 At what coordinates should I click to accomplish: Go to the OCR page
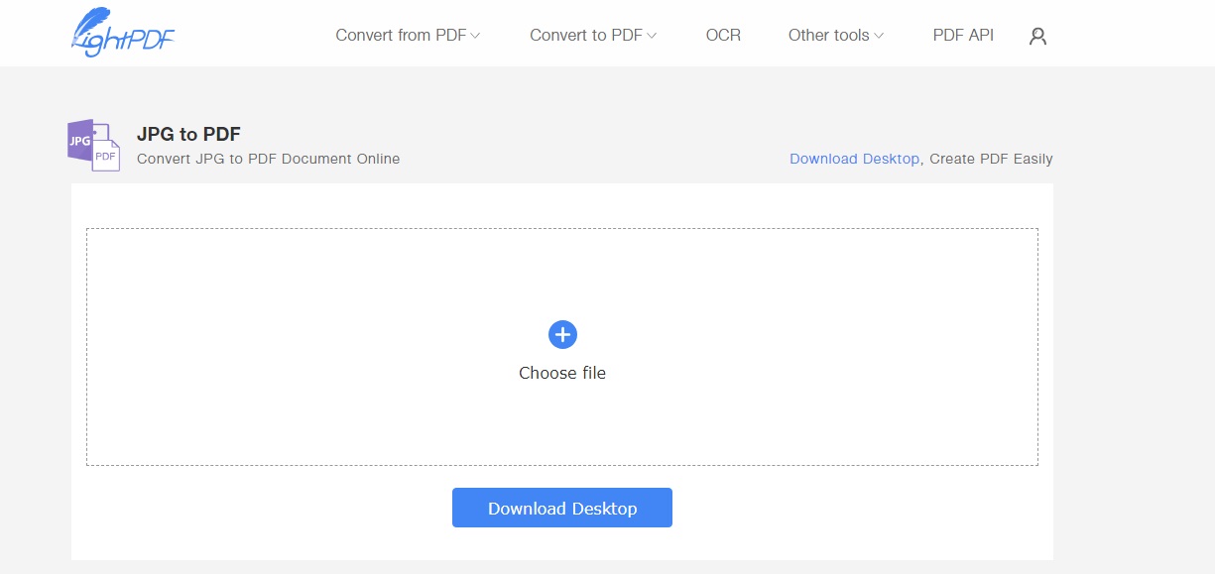[x=723, y=35]
